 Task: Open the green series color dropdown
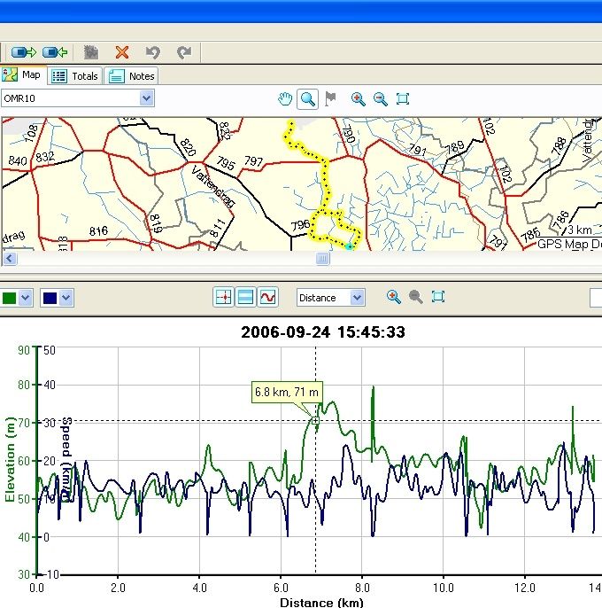26,298
